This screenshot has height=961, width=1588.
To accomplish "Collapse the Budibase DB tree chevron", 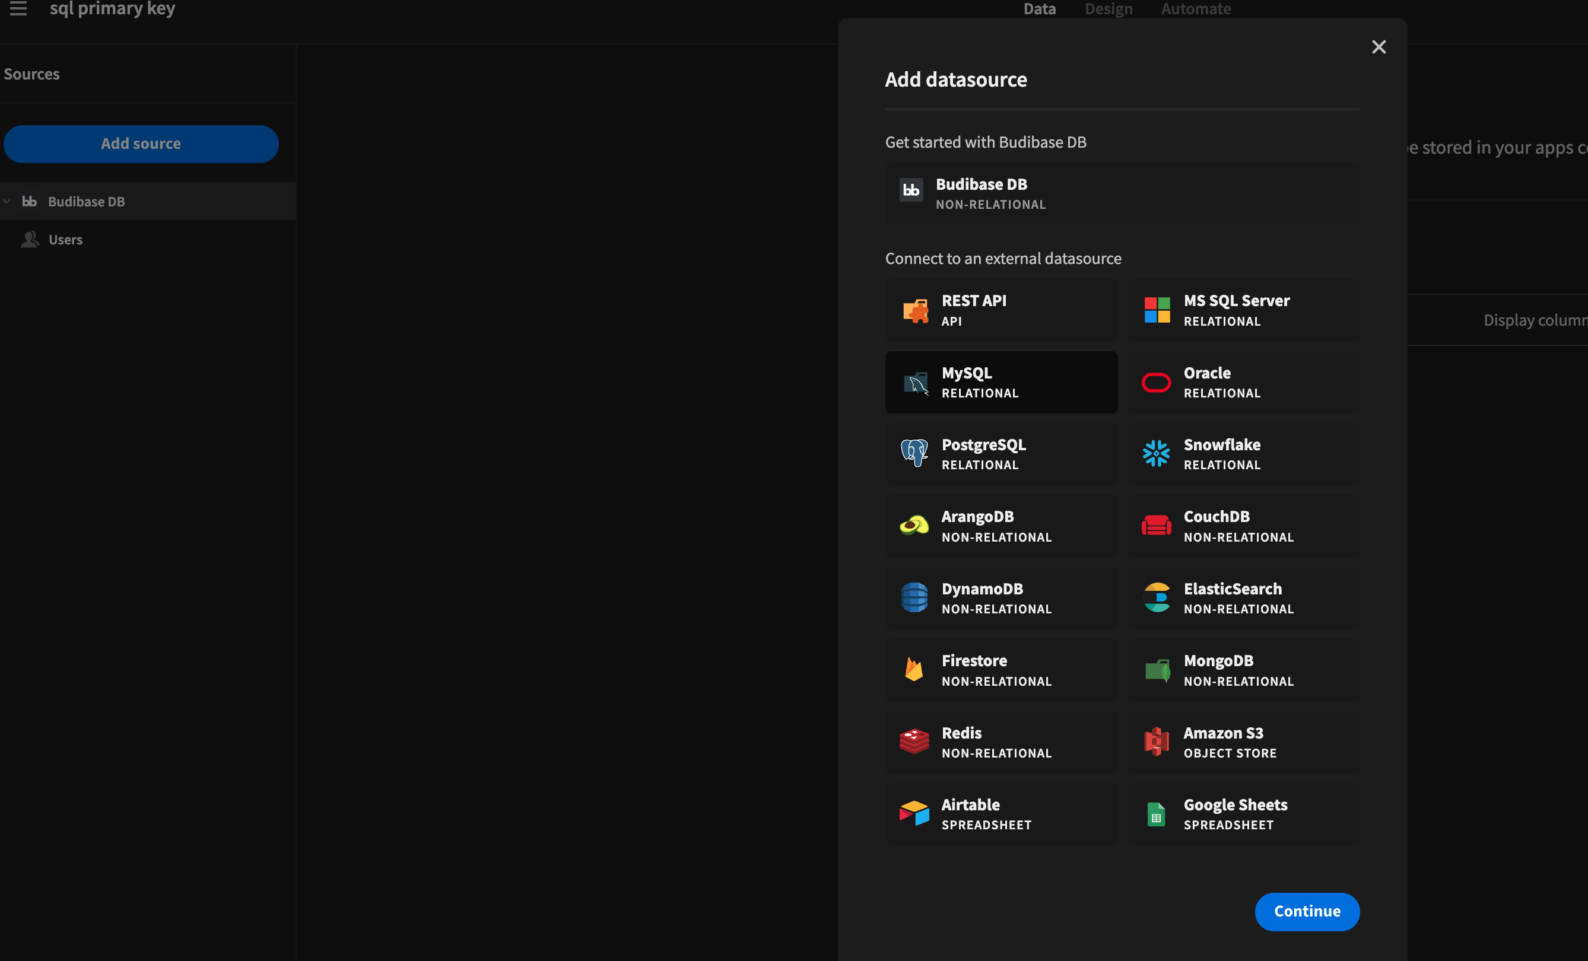I will coord(7,201).
